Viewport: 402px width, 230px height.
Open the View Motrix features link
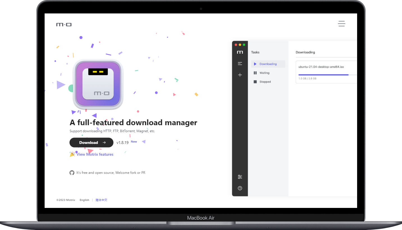(95, 154)
